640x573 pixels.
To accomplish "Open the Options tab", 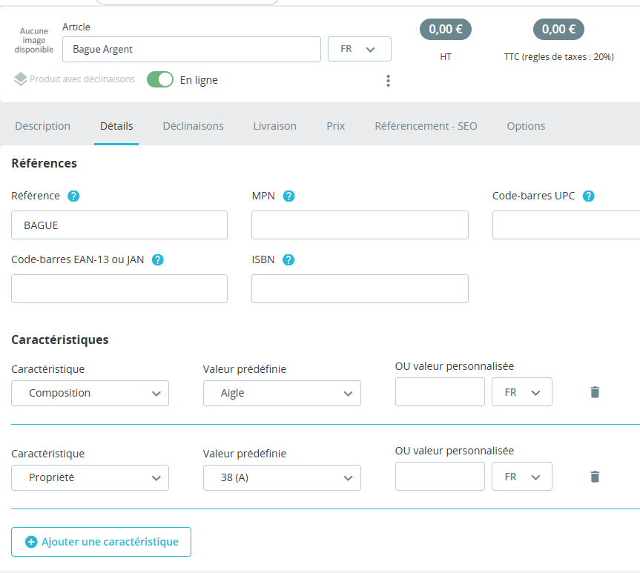I will pos(526,126).
